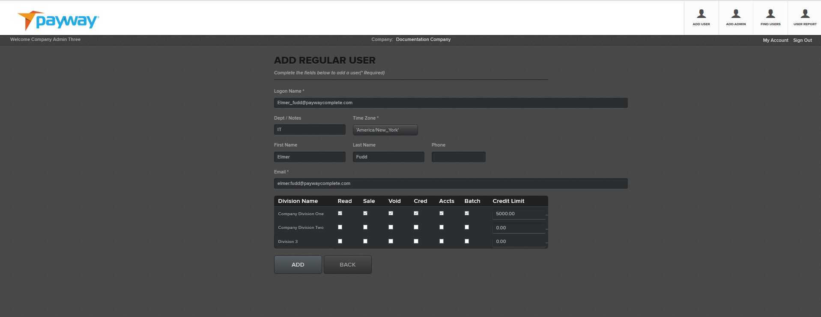
Task: Click the Find Users icon
Action: [770, 18]
